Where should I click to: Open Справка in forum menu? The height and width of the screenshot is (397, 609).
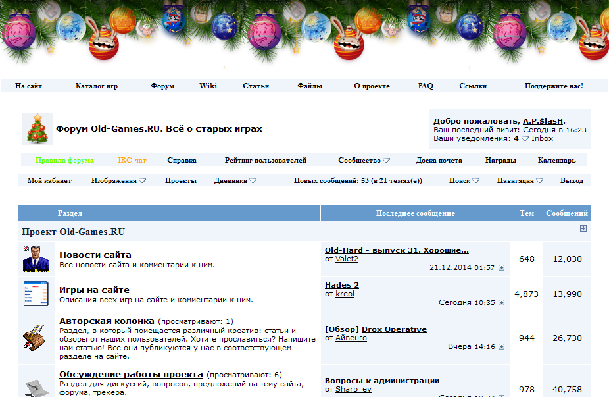click(182, 160)
